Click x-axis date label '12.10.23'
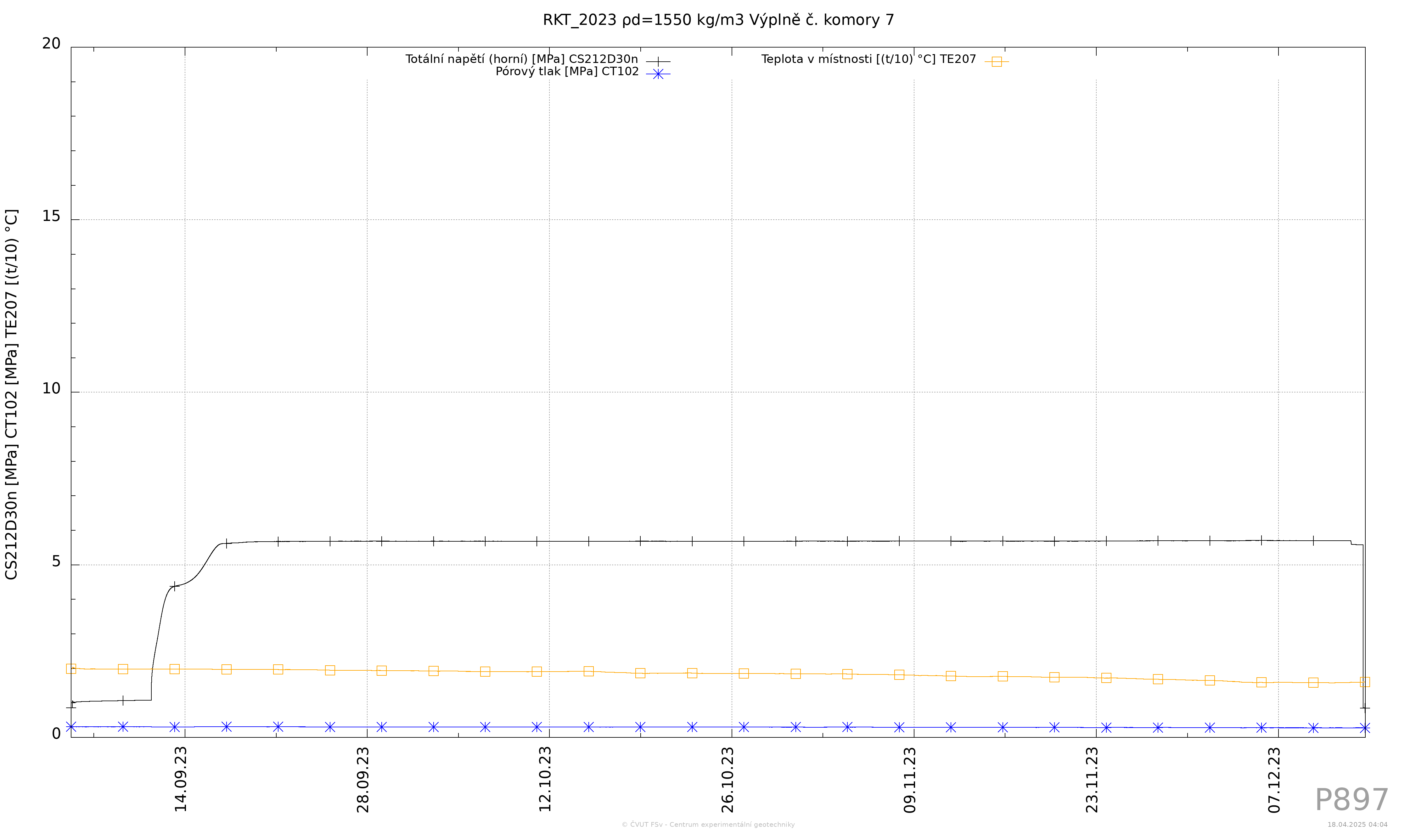 click(x=546, y=780)
